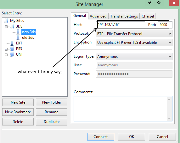Click the Password field

[134, 74]
